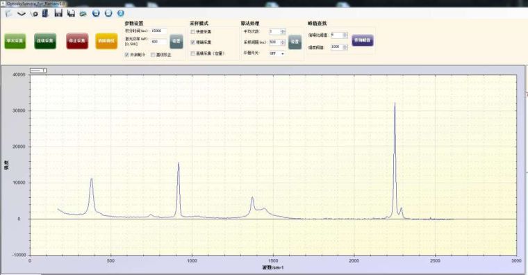
Task: Click the second blue round icon beside help
Action: (x=108, y=13)
